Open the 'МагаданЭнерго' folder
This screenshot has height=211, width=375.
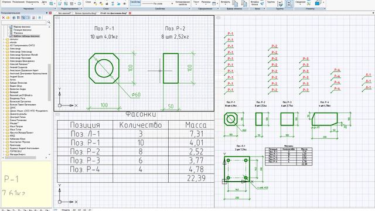18,154
